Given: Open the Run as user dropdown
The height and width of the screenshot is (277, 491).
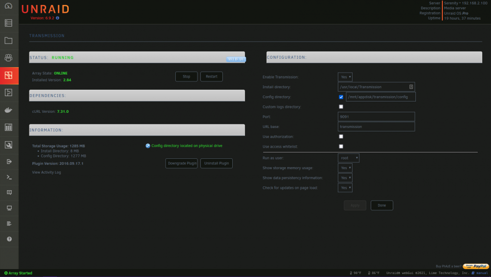Looking at the screenshot, I should click(x=349, y=158).
